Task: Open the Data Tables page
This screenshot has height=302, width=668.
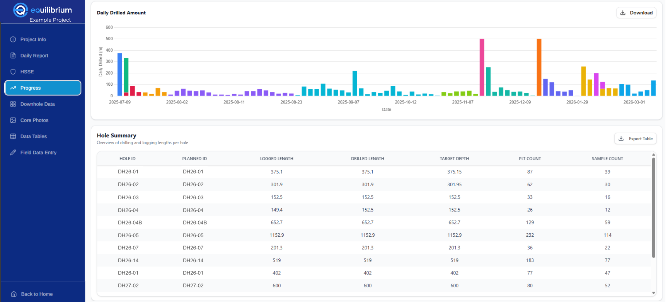Action: pyautogui.click(x=43, y=136)
